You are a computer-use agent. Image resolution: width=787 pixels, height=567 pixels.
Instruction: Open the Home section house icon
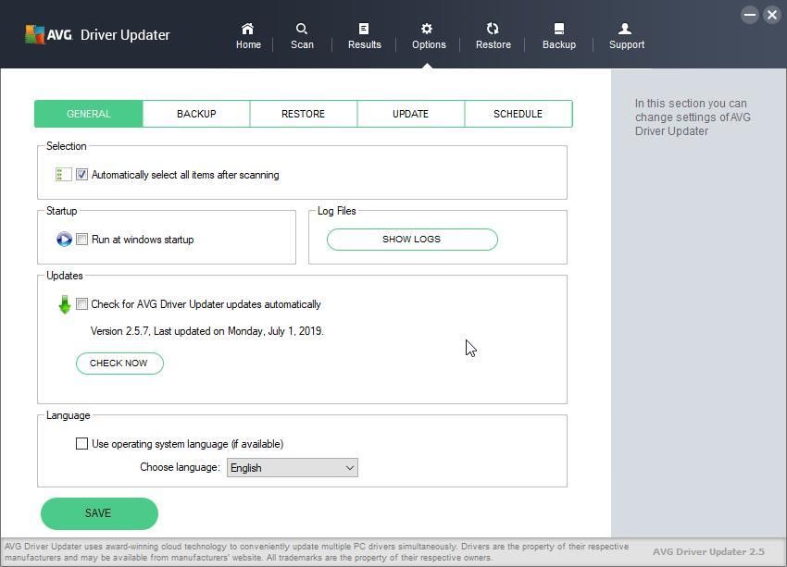click(248, 29)
